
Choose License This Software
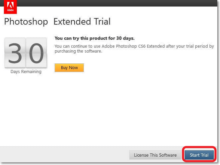[155, 155]
